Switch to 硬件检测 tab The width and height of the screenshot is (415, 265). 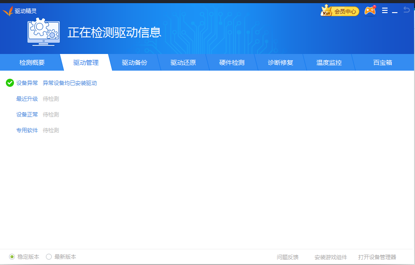[232, 63]
